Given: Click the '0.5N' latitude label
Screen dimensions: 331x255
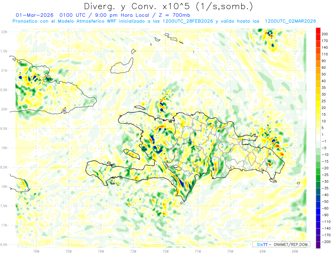Looking at the screenshot, I should click(x=4, y=90).
